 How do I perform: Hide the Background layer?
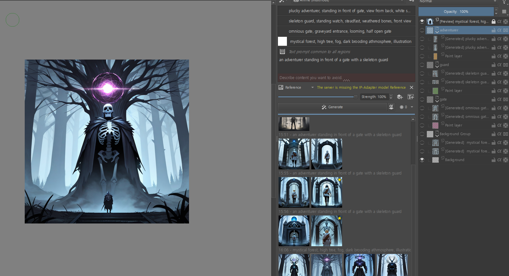pyautogui.click(x=422, y=160)
